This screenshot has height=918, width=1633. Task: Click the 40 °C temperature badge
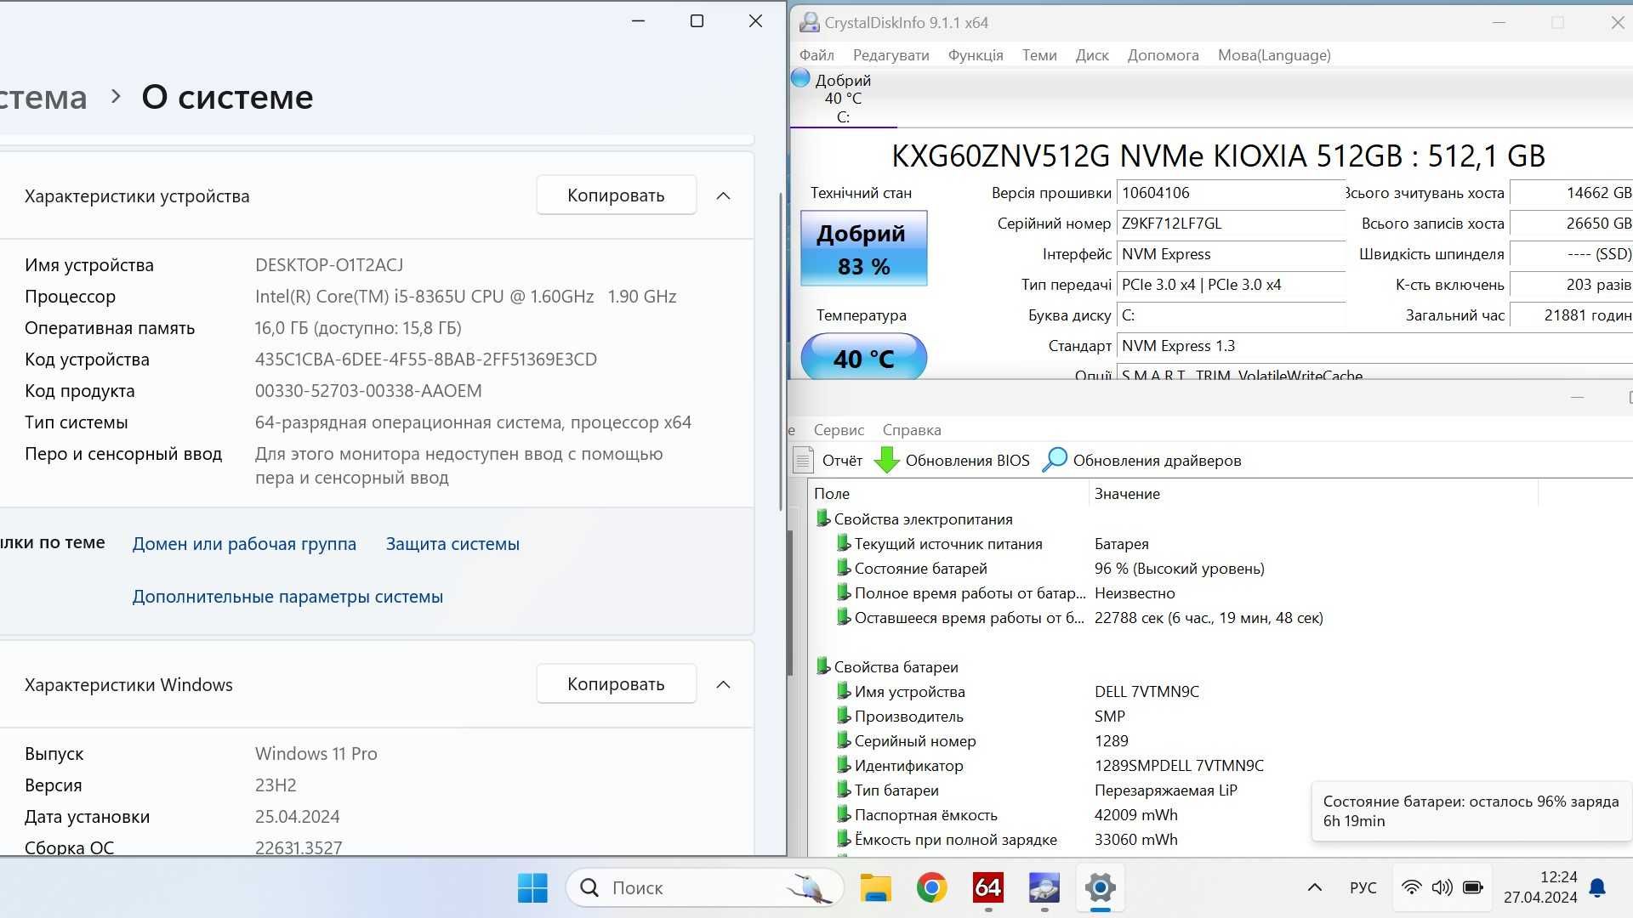(863, 358)
